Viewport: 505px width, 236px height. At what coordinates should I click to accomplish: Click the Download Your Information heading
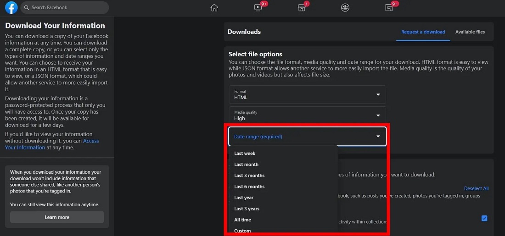click(55, 26)
